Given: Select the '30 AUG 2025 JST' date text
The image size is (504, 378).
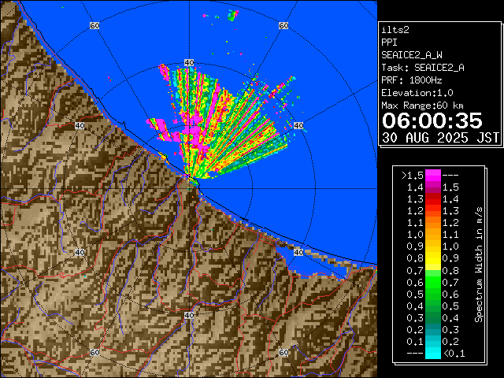Looking at the screenshot, I should 440,137.
